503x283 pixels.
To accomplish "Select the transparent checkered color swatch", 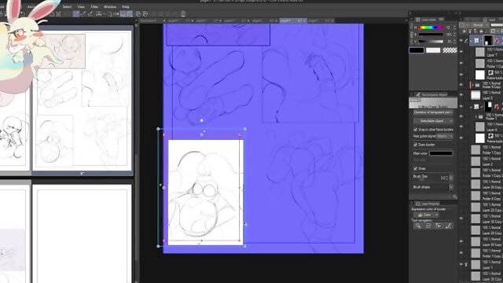I will click(450, 50).
